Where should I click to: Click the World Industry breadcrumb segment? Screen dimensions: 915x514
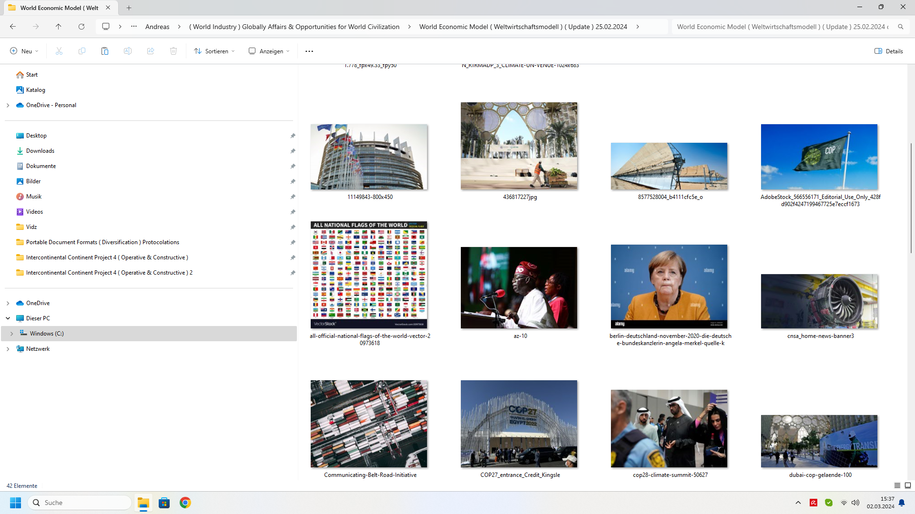click(x=294, y=27)
